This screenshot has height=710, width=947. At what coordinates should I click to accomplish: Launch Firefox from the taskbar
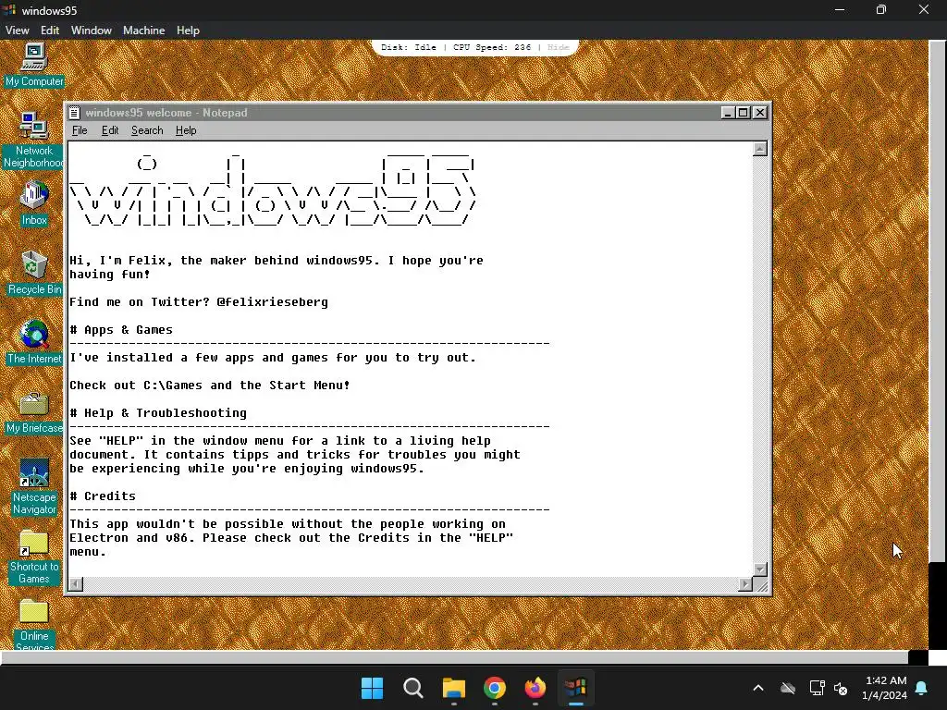pyautogui.click(x=535, y=688)
